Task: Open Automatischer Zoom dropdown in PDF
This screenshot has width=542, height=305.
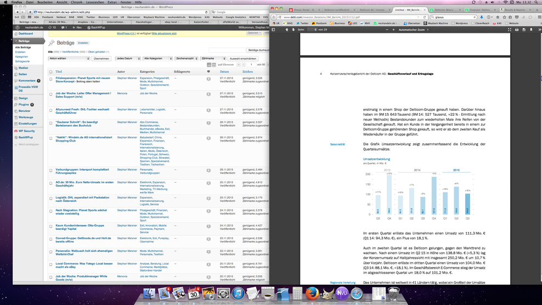Action: point(414,30)
